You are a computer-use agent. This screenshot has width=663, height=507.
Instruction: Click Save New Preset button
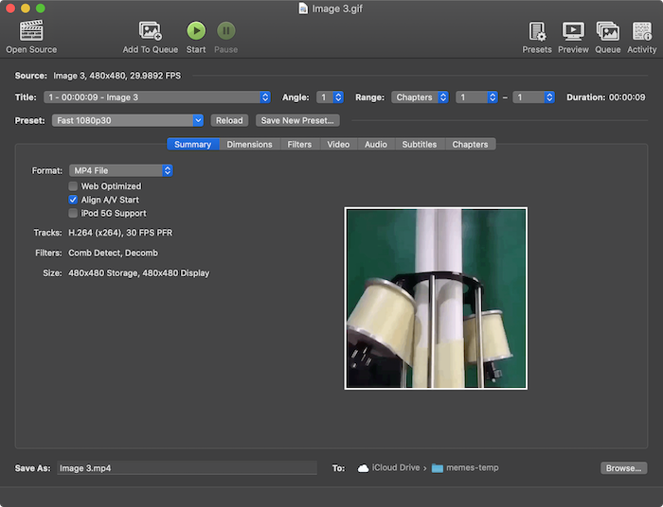[297, 121]
